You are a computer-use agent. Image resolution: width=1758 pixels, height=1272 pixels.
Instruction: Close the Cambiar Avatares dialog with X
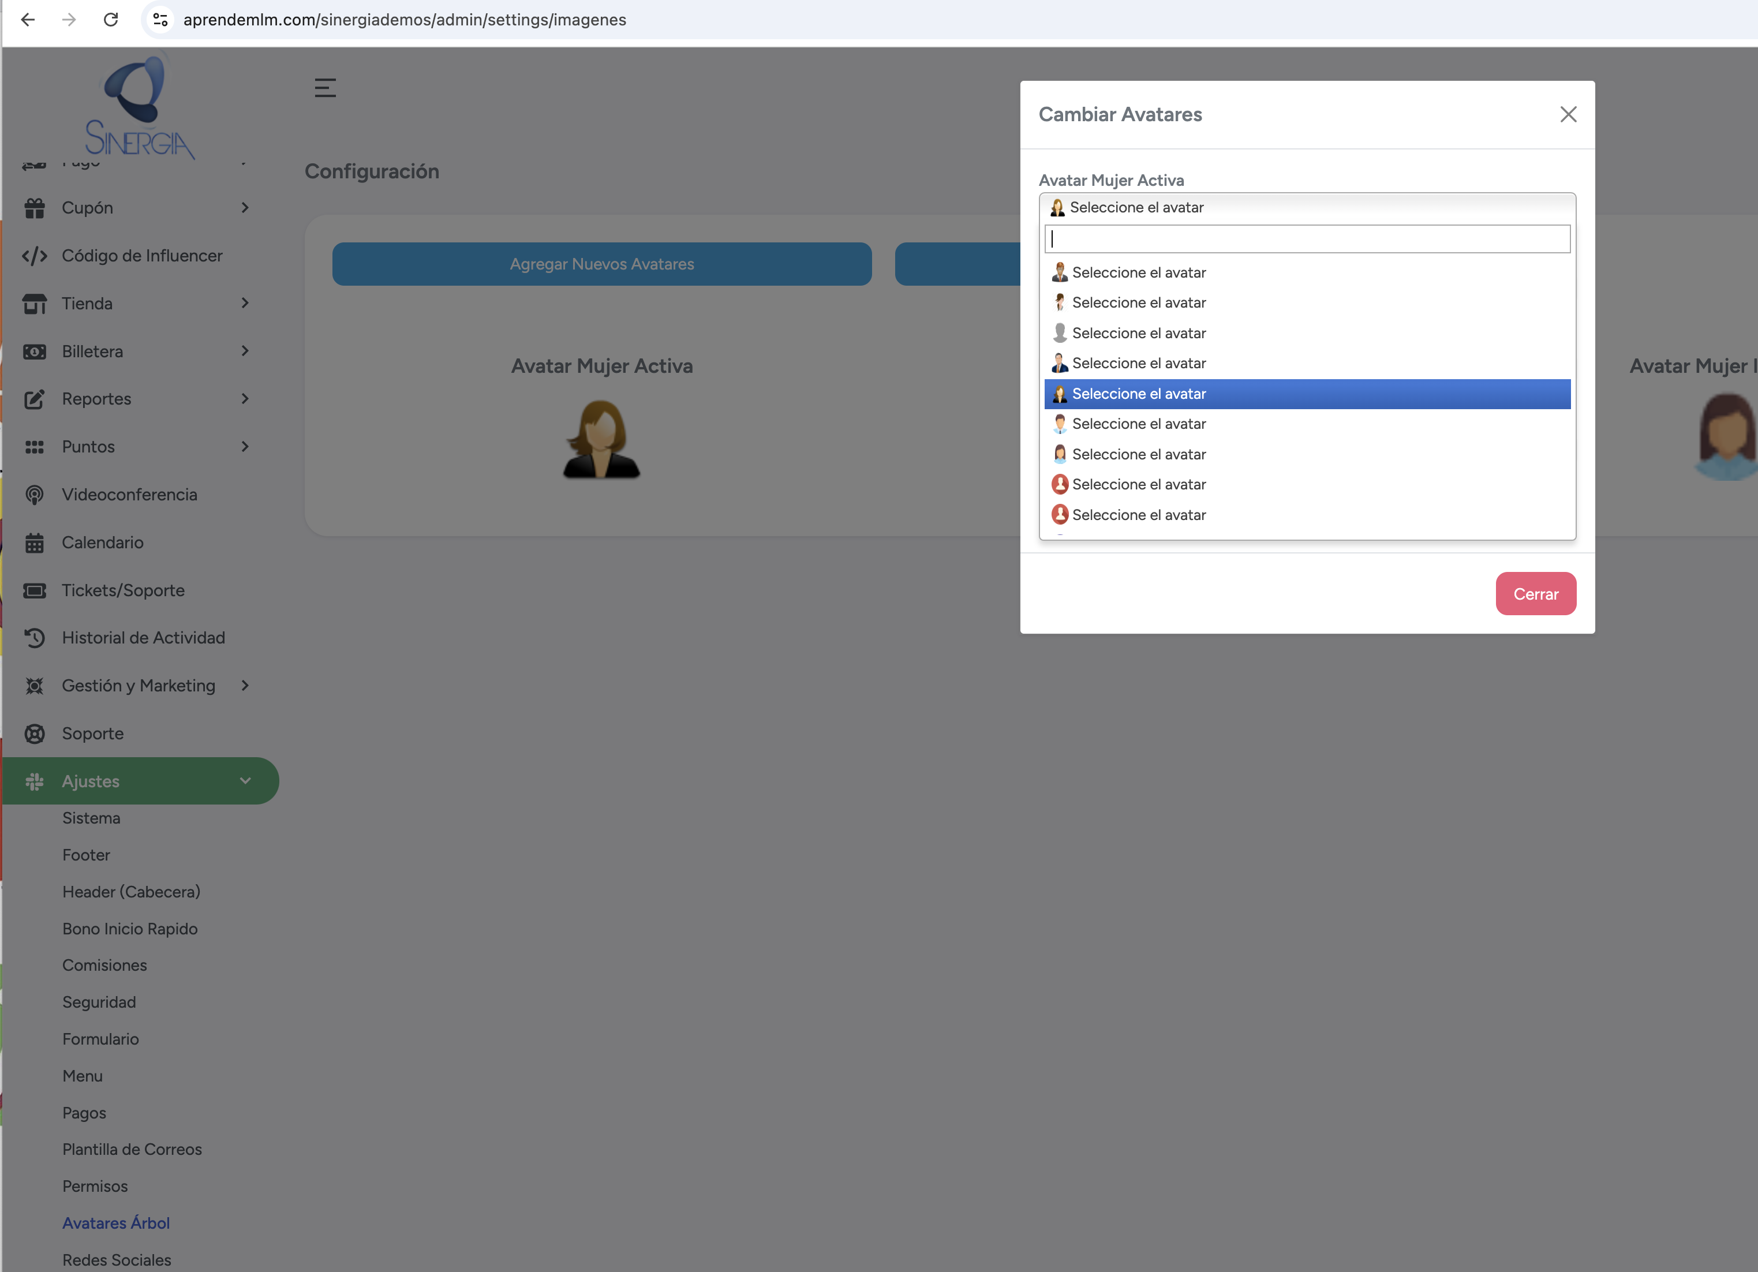point(1568,115)
